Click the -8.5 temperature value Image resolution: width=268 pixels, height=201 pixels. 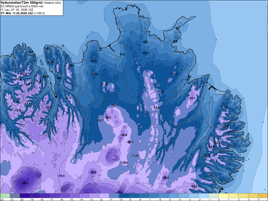(x=48, y=48)
